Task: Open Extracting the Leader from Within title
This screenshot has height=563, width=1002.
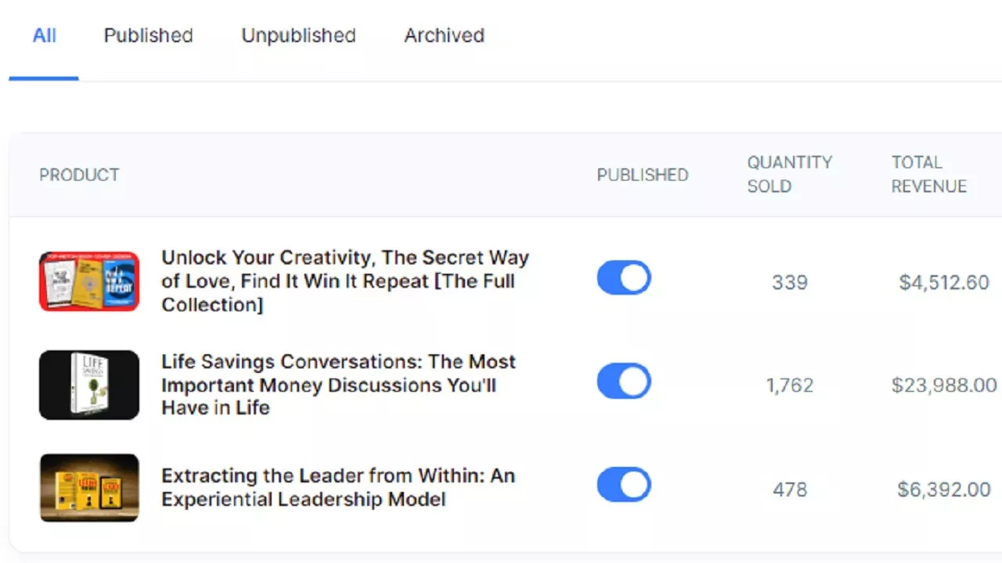Action: (x=338, y=488)
